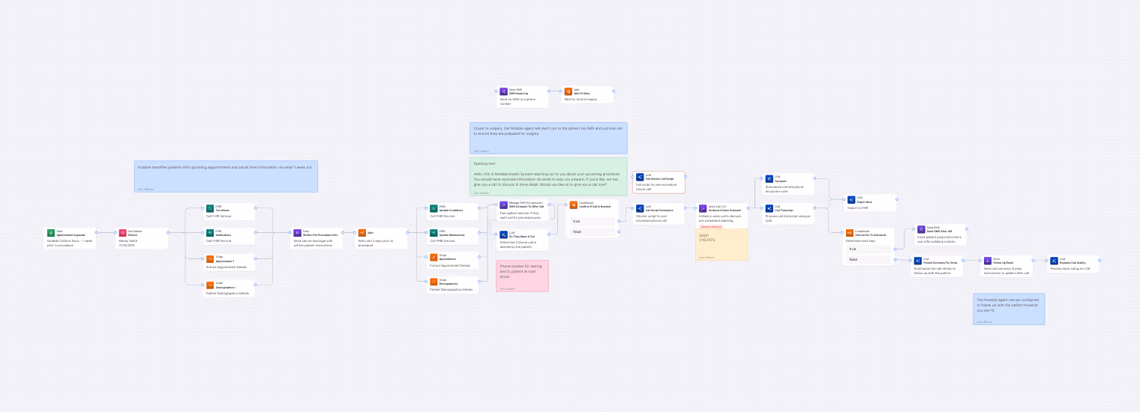
Task: Click the Call Transcript LLM node icon
Action: click(769, 209)
